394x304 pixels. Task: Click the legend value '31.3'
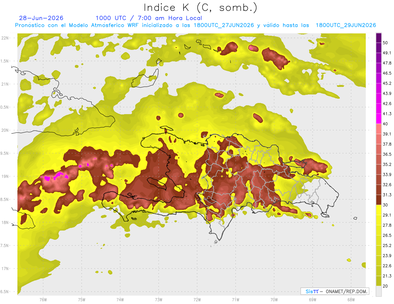pos(387,195)
